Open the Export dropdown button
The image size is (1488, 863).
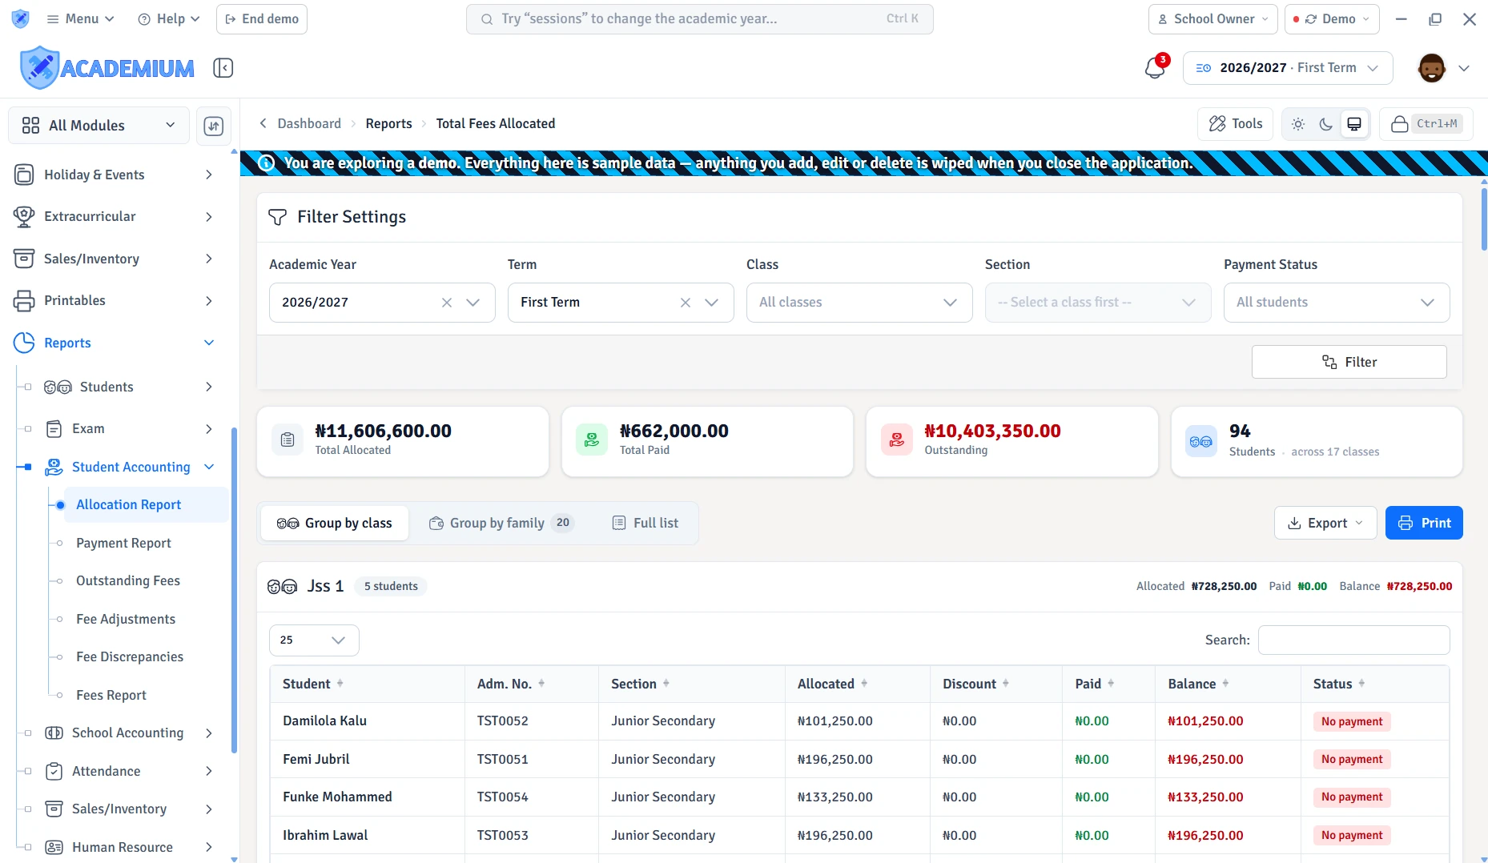pos(1325,523)
